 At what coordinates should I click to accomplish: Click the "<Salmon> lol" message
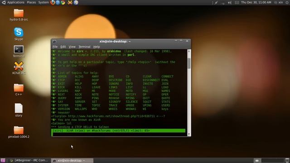[x=61, y=124]
